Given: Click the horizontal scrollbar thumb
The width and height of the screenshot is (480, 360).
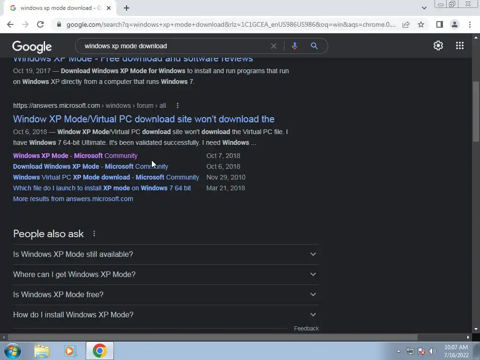Looking at the screenshot, I should (x=212, y=337).
